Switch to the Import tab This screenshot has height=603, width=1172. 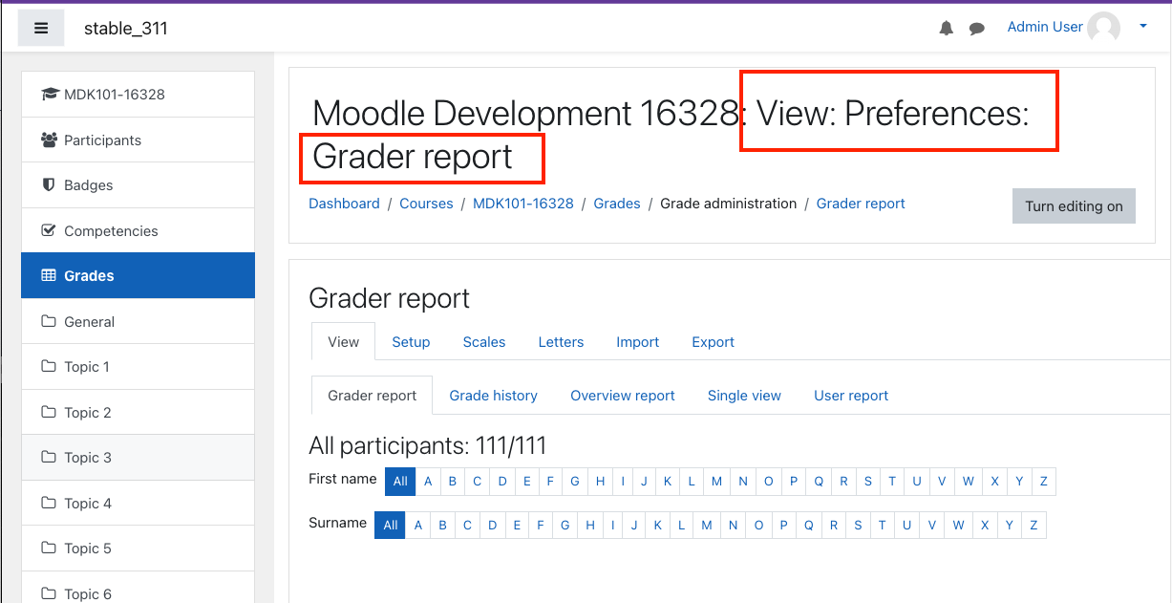[638, 342]
